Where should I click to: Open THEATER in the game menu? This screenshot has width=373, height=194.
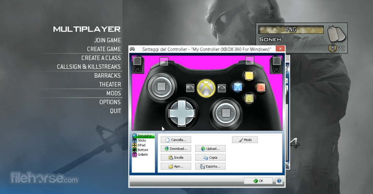click(110, 84)
